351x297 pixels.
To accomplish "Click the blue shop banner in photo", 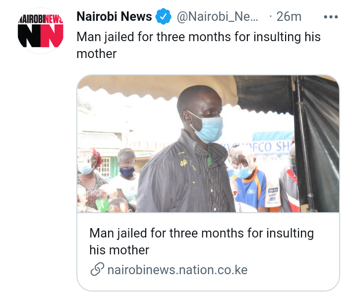I will (x=272, y=143).
